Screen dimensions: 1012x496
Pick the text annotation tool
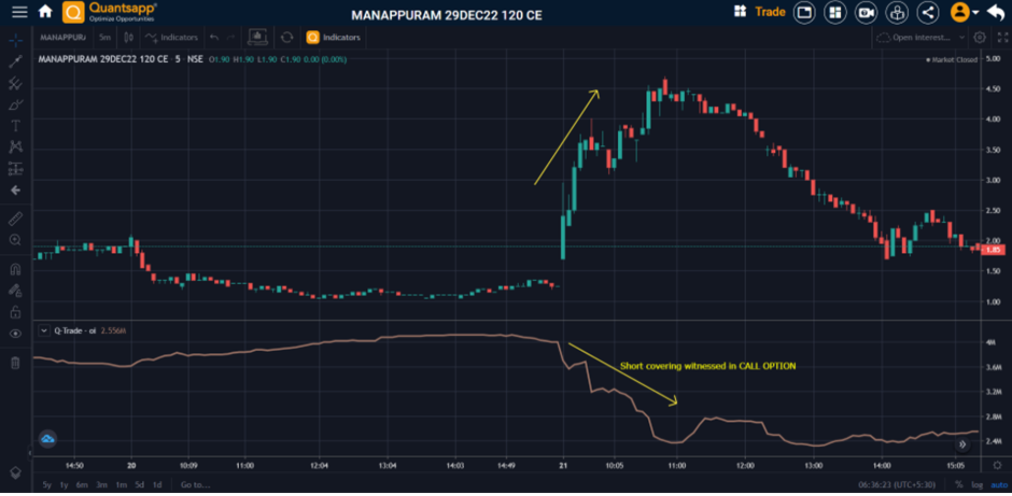[15, 126]
